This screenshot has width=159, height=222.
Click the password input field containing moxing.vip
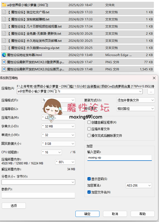click(x=120, y=158)
